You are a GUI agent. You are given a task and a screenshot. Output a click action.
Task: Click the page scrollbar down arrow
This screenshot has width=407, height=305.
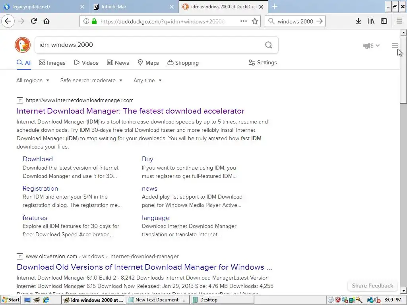[x=403, y=291]
